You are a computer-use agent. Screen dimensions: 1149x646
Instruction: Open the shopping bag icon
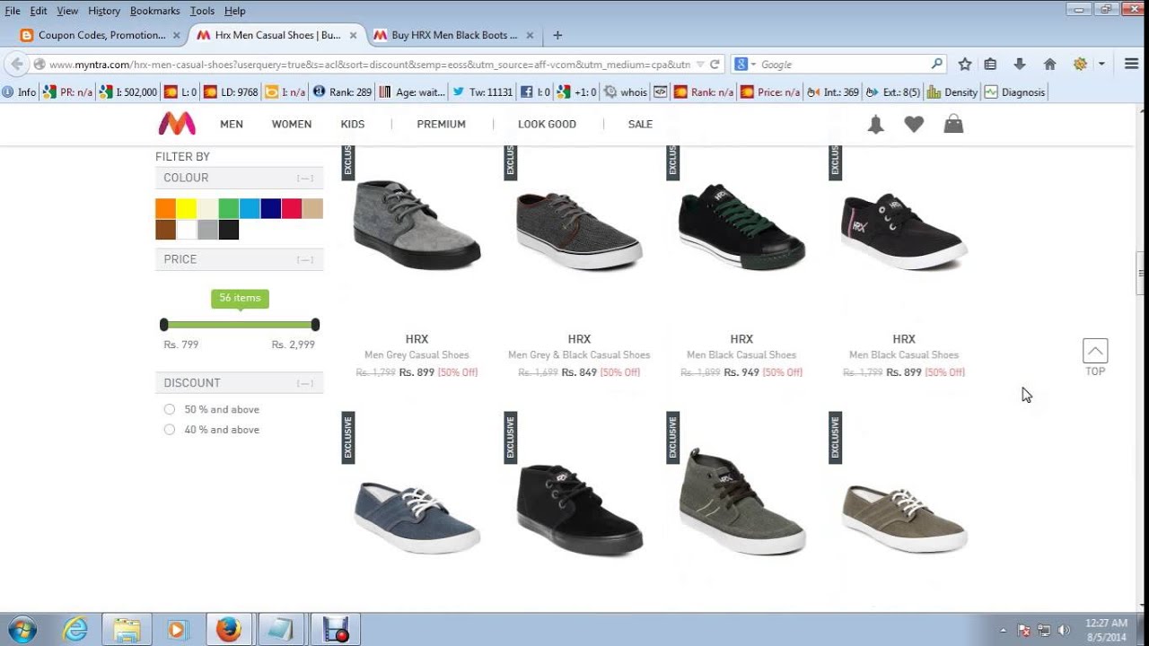click(953, 124)
